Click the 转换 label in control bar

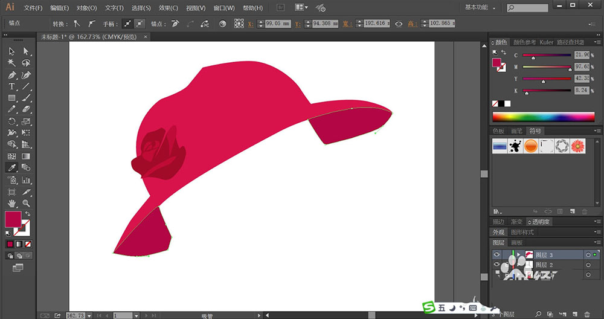point(59,24)
